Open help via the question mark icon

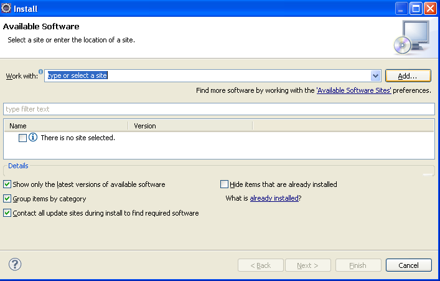15,265
